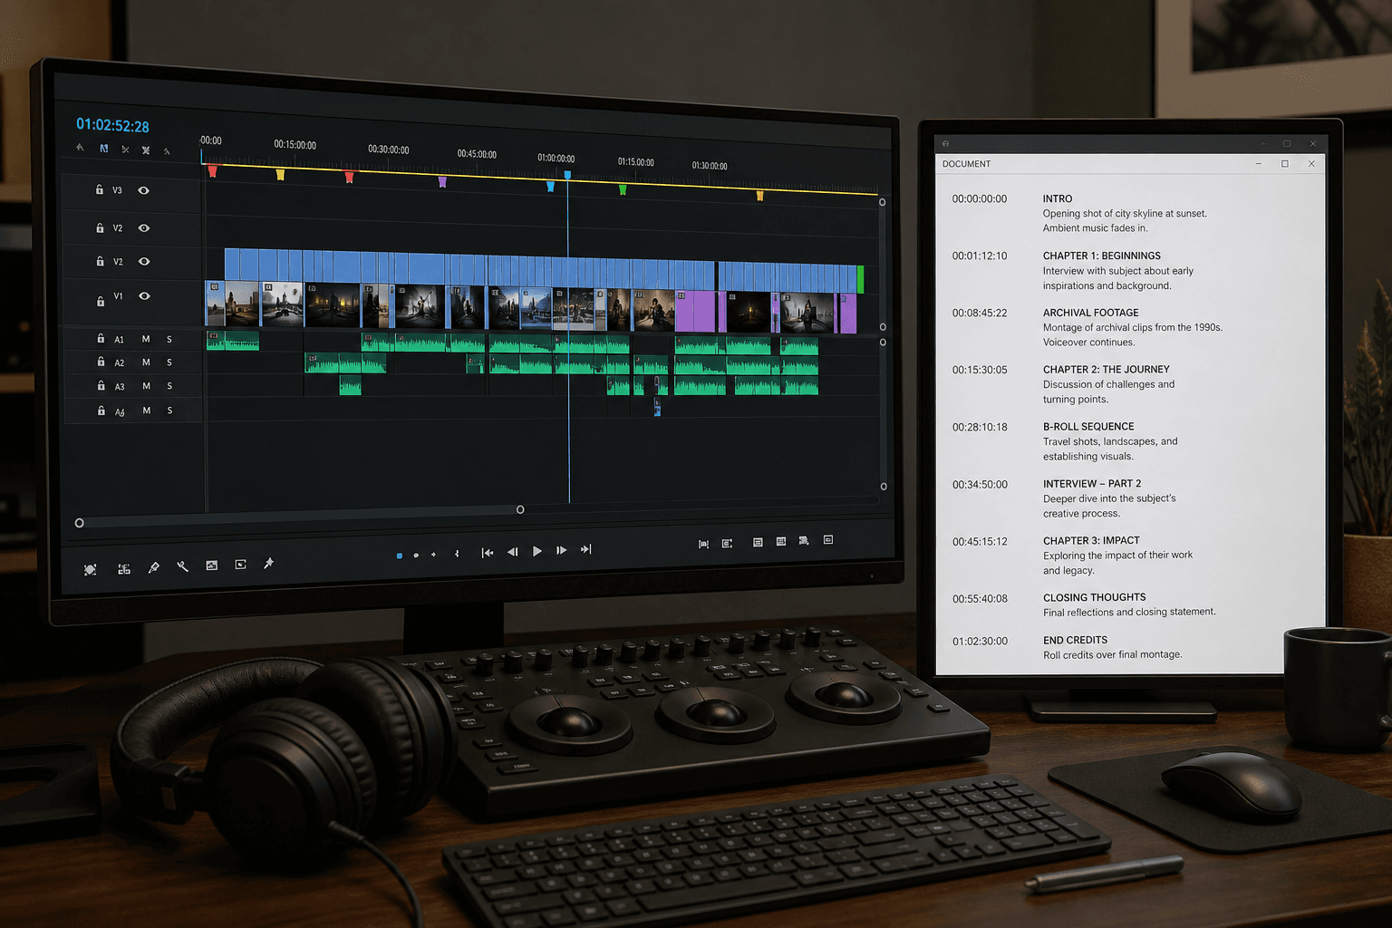Toggle the eye on the V2 track below V3
The height and width of the screenshot is (928, 1392).
(144, 227)
